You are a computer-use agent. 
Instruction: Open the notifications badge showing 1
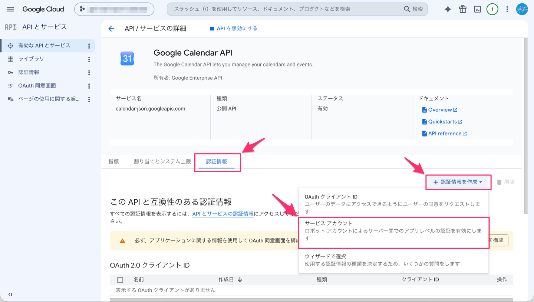coord(492,9)
